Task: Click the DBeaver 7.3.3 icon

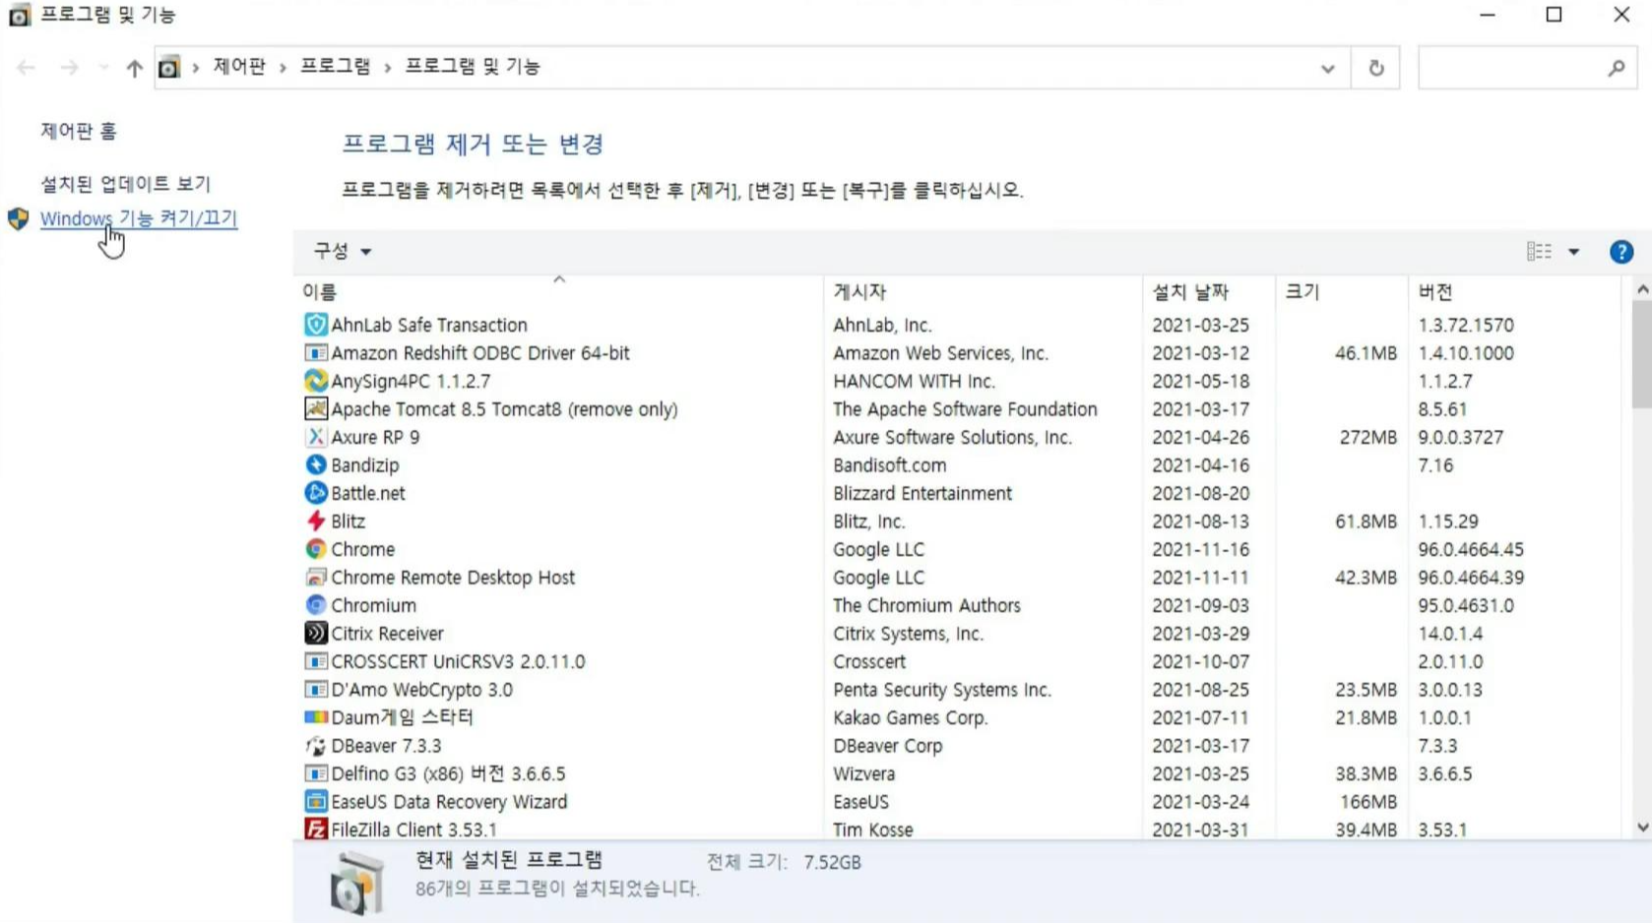Action: (x=315, y=745)
